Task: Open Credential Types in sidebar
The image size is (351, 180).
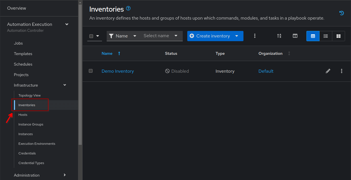Action: click(x=31, y=163)
